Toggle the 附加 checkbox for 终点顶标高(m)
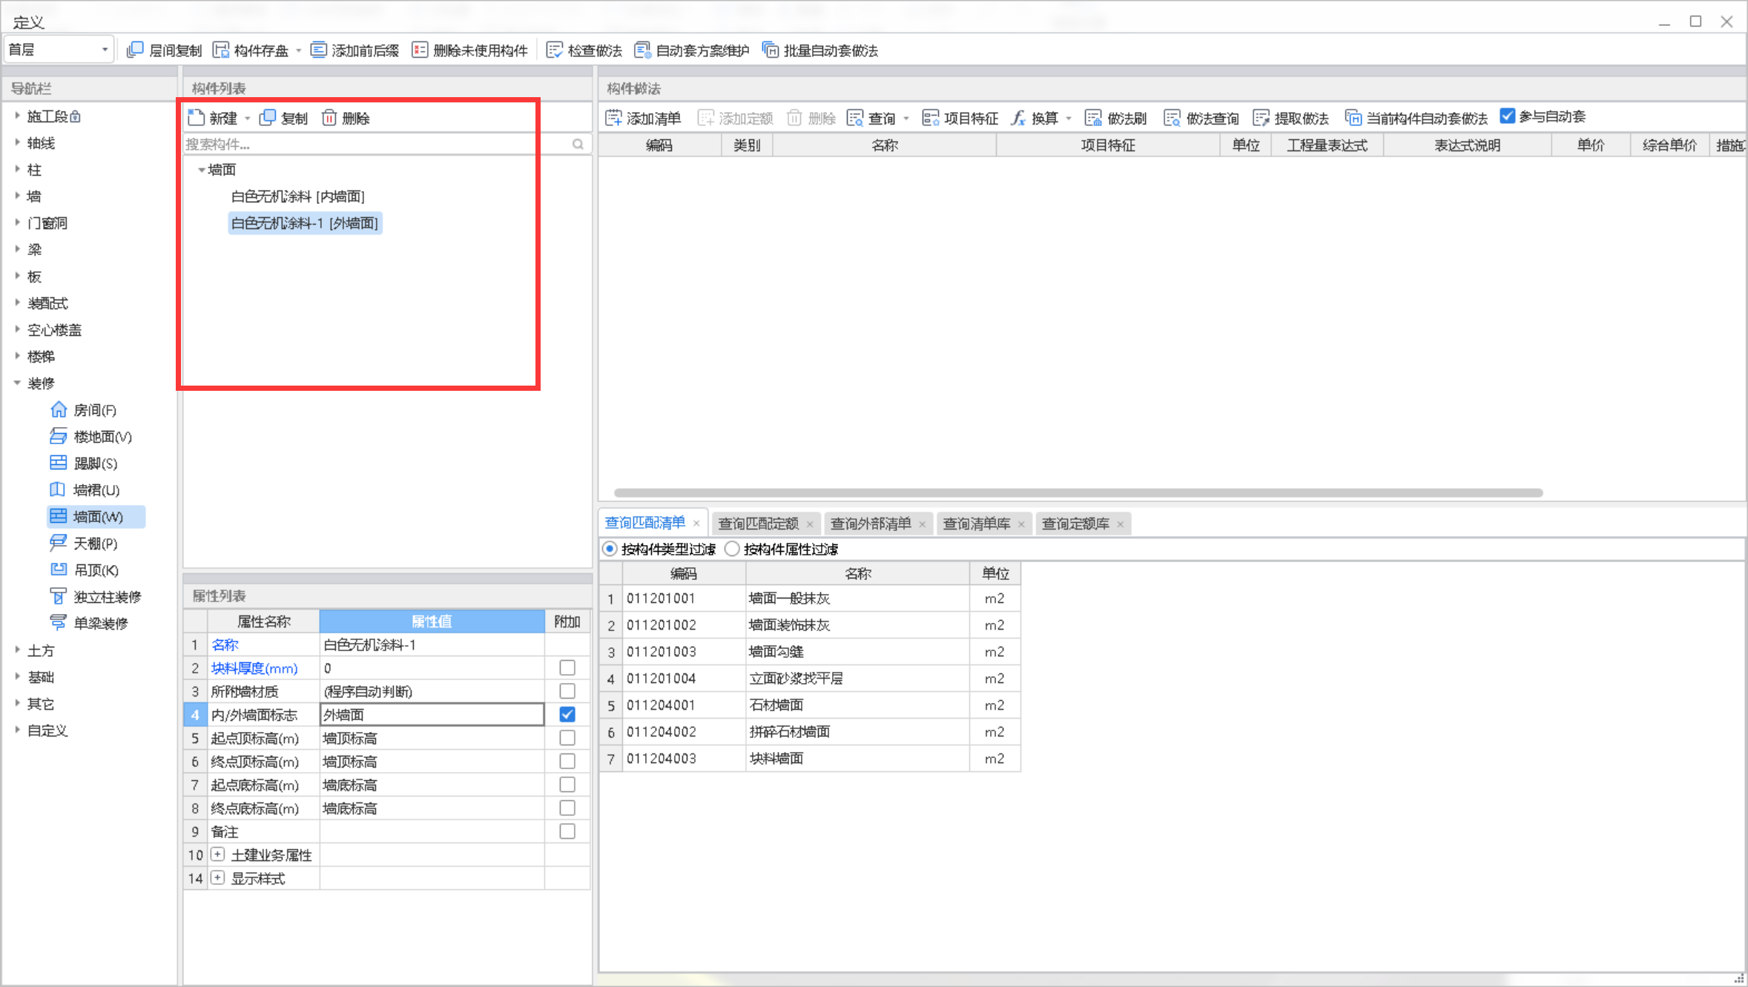 click(567, 762)
